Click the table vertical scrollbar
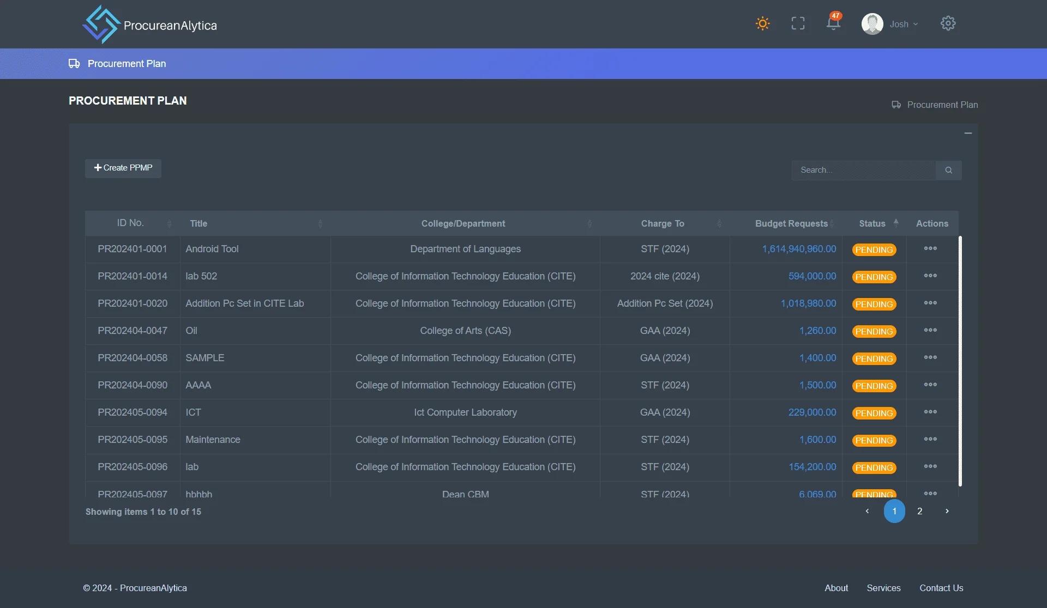 (960, 361)
